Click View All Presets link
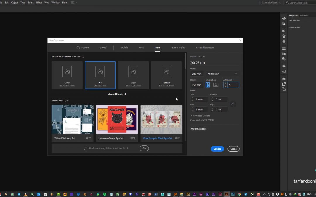Screen dimensions: 316x197 (x=117, y=94)
